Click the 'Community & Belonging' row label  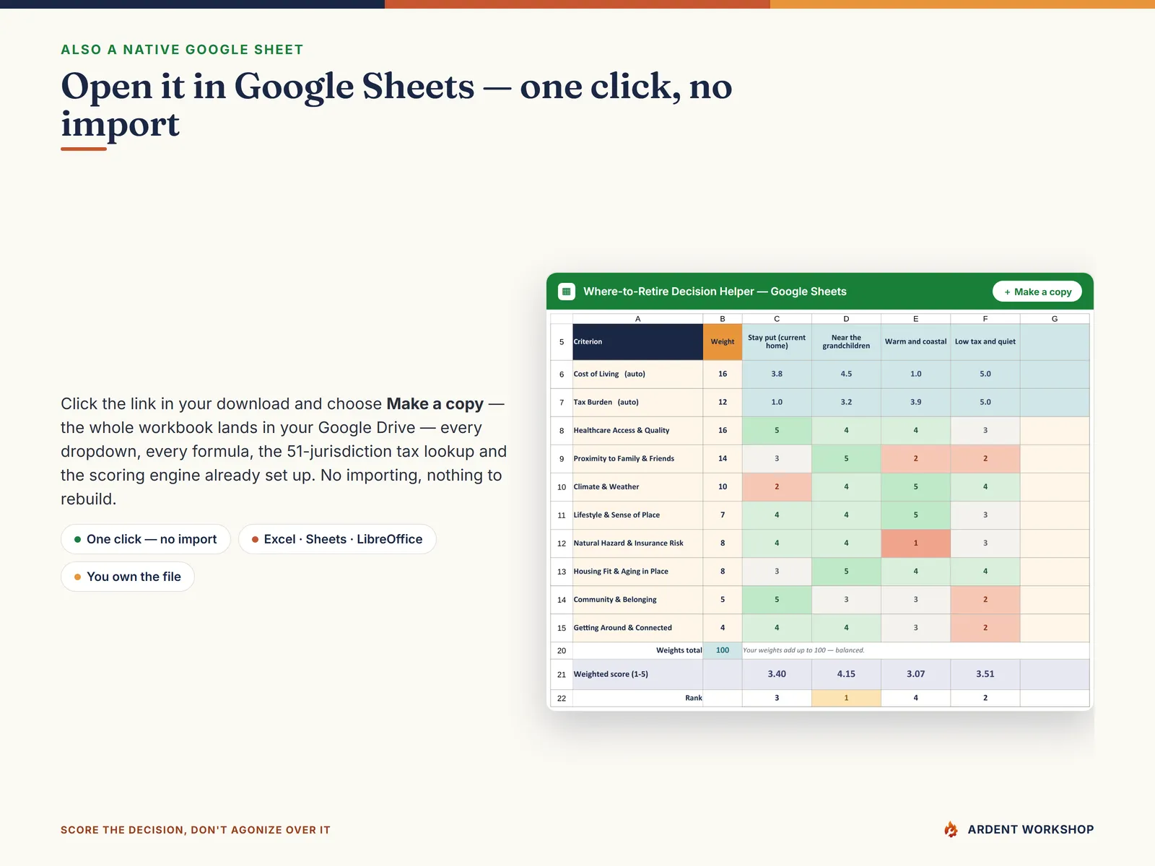637,600
